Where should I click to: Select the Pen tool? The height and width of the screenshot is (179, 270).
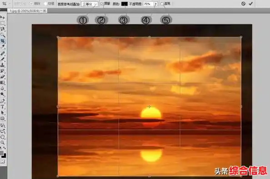point(3,101)
